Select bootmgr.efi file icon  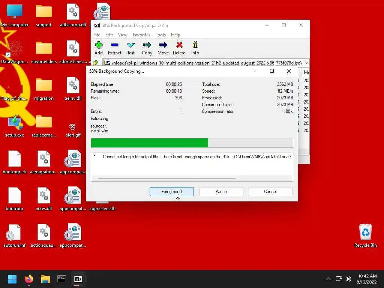(15, 162)
